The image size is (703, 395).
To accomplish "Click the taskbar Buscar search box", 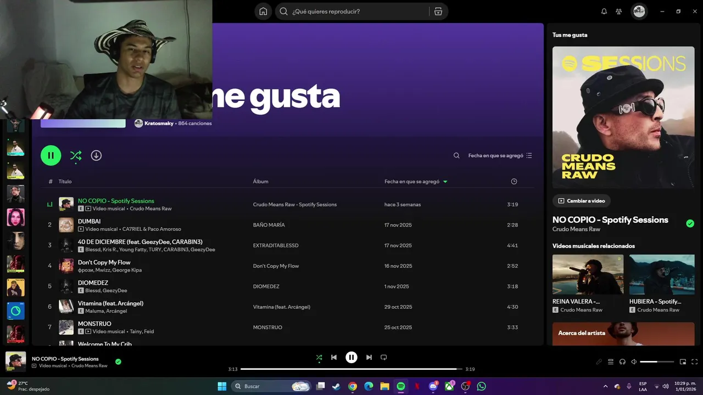I will 271,386.
